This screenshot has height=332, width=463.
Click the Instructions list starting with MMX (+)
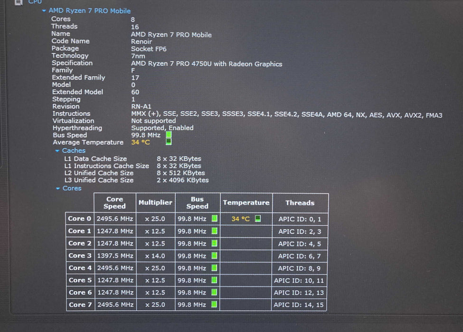pyautogui.click(x=287, y=115)
